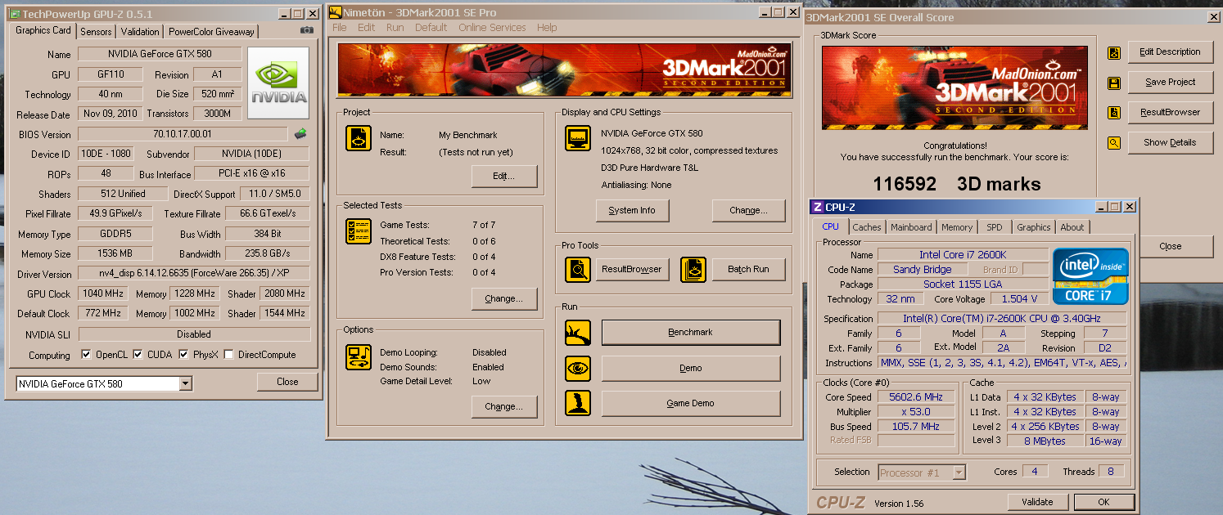Toggle the PhysX checkbox

pyautogui.click(x=183, y=355)
